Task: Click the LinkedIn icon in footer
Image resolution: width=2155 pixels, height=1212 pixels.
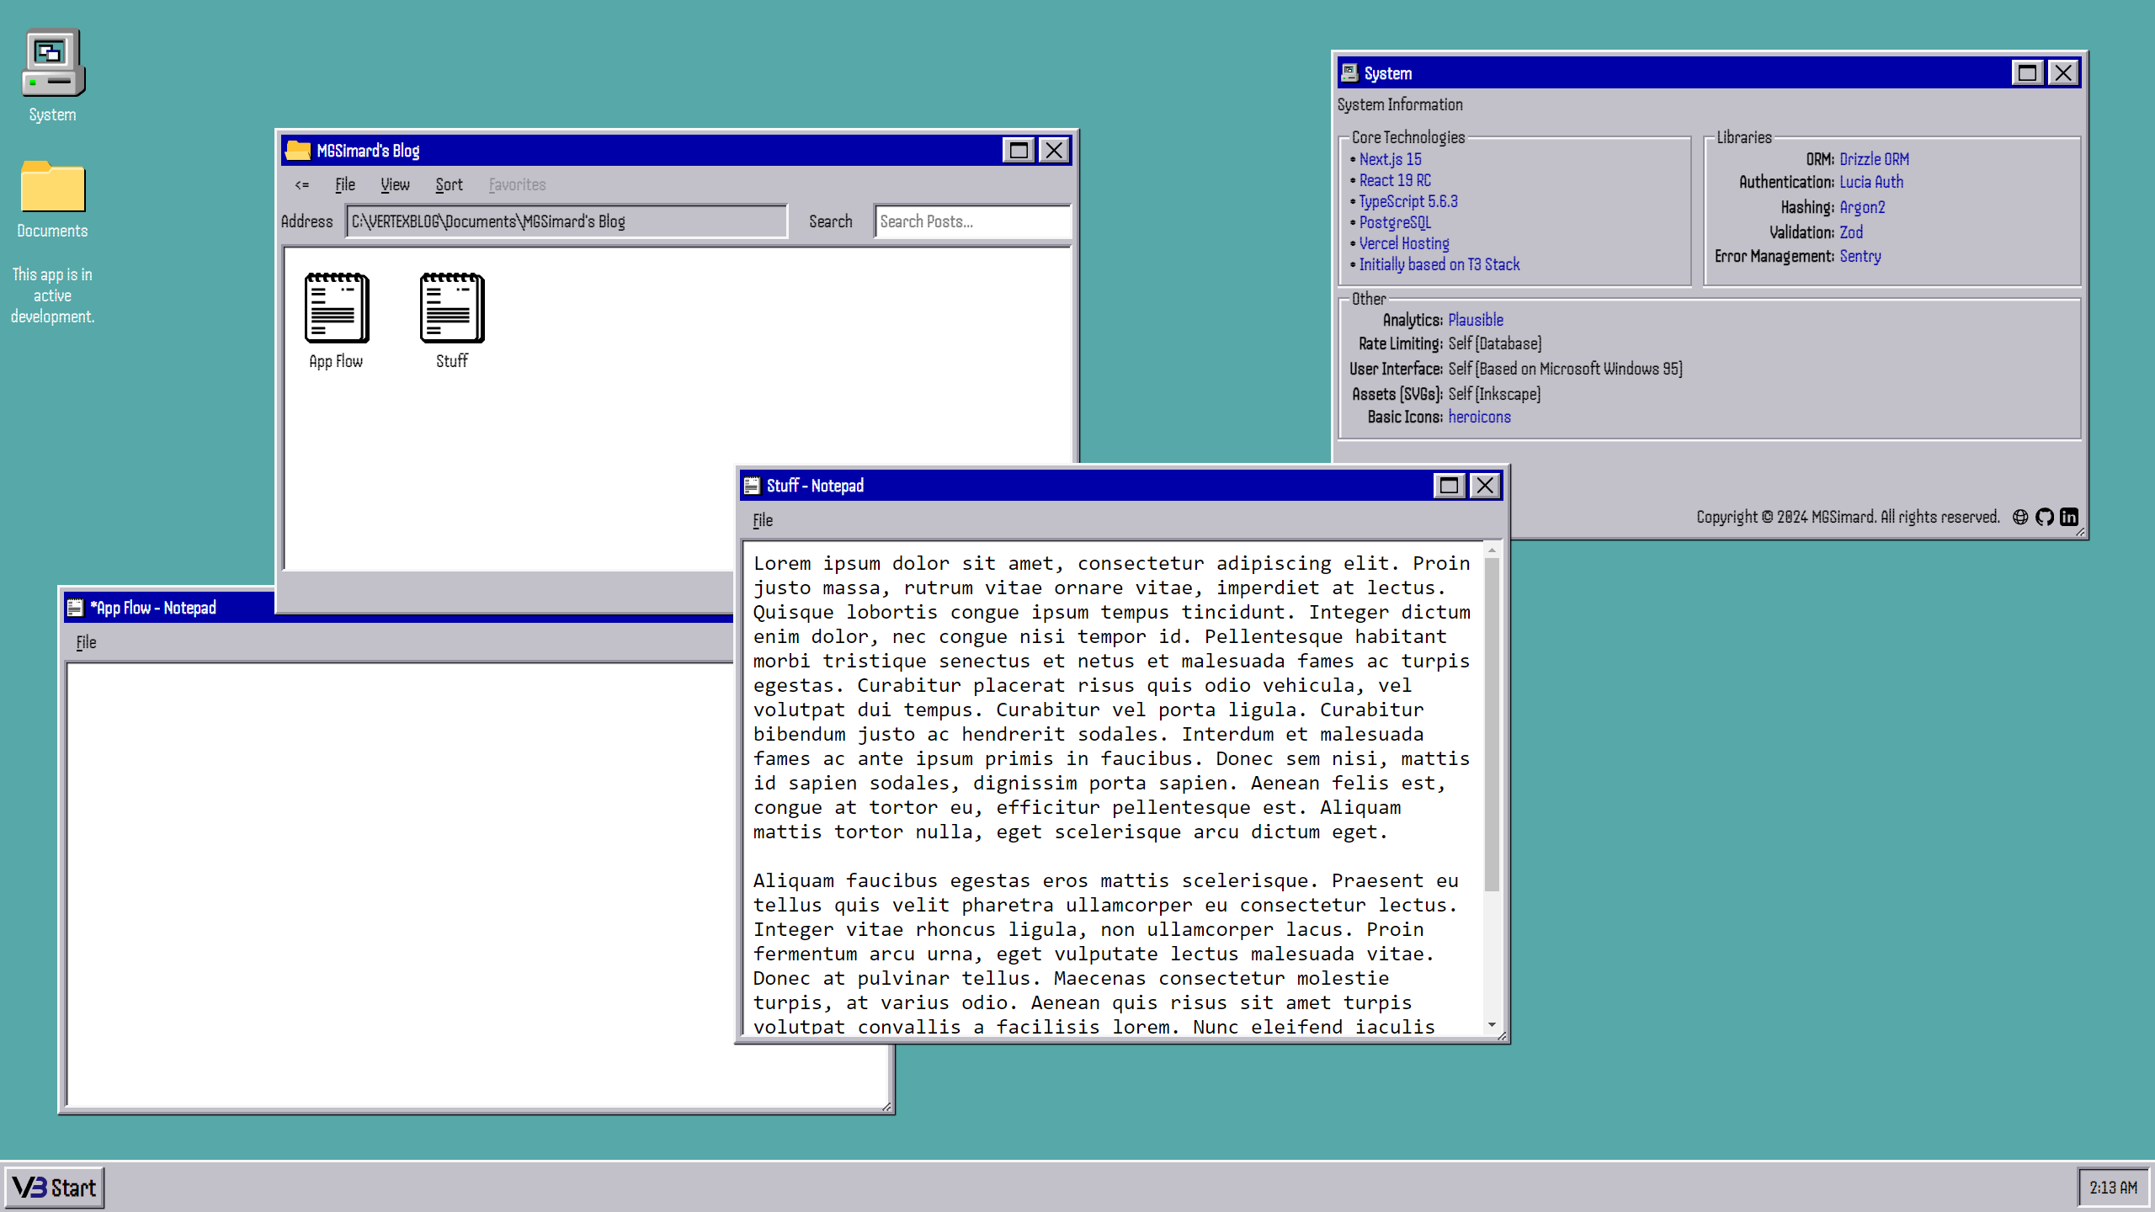Action: click(2069, 517)
